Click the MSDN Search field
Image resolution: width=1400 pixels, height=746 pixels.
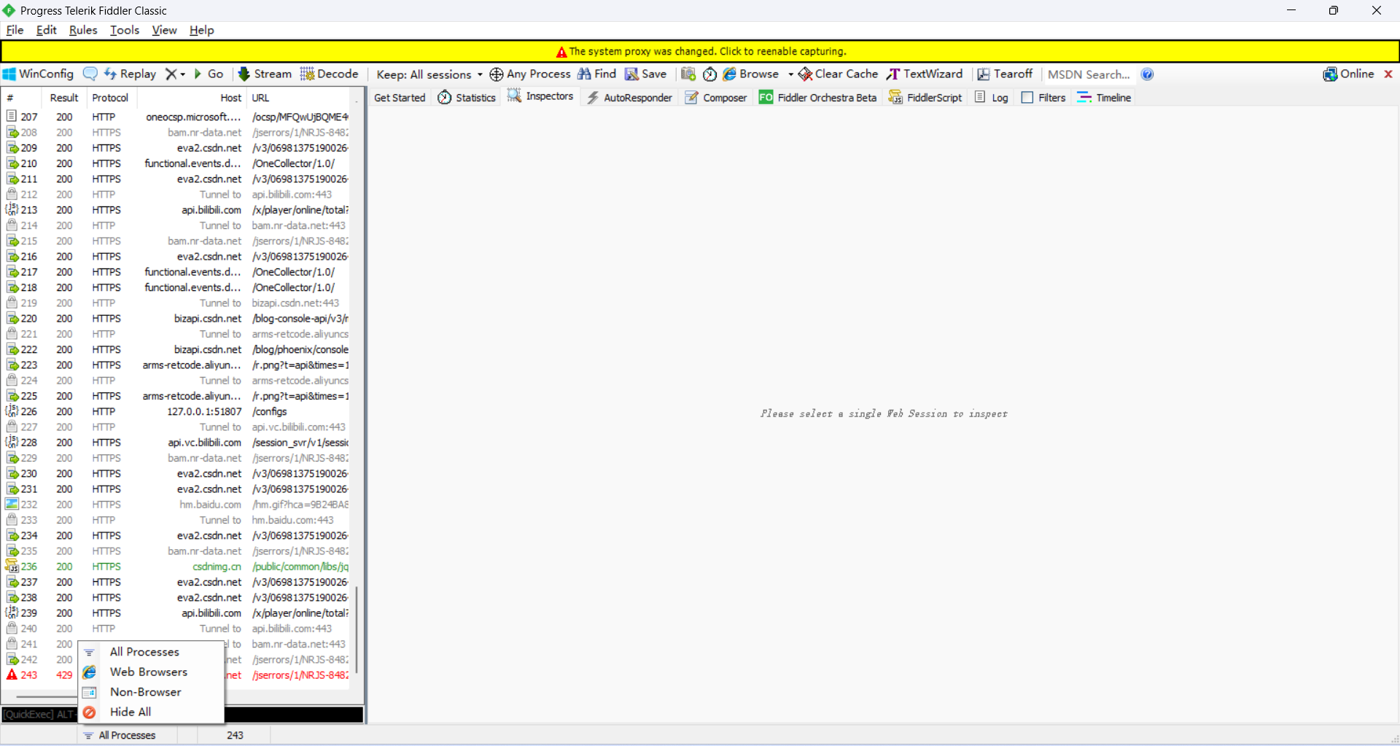1089,74
